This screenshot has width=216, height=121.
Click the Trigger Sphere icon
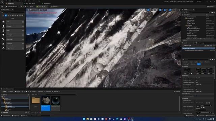tap(3, 48)
